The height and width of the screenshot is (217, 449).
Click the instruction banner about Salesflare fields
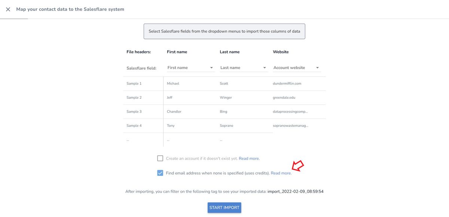pos(224,31)
